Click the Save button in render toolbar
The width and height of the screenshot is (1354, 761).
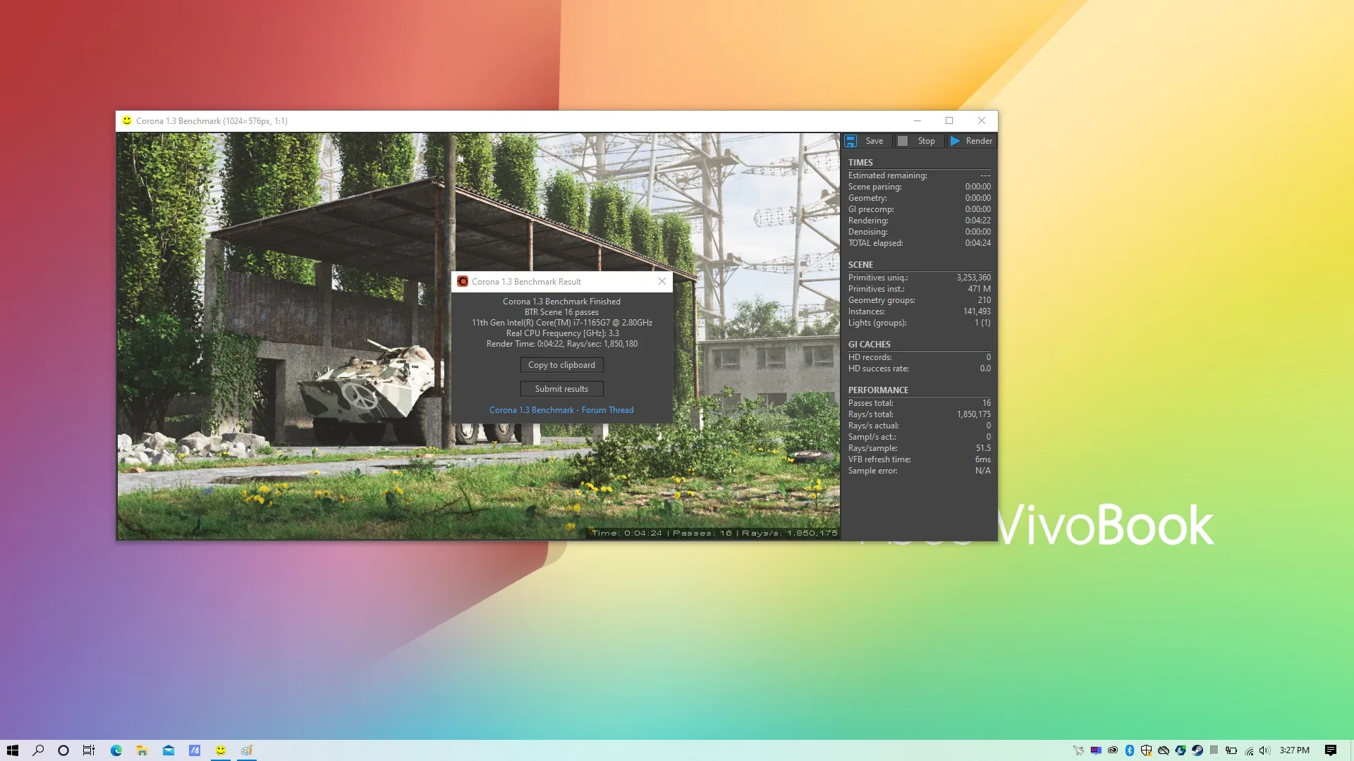(x=866, y=141)
